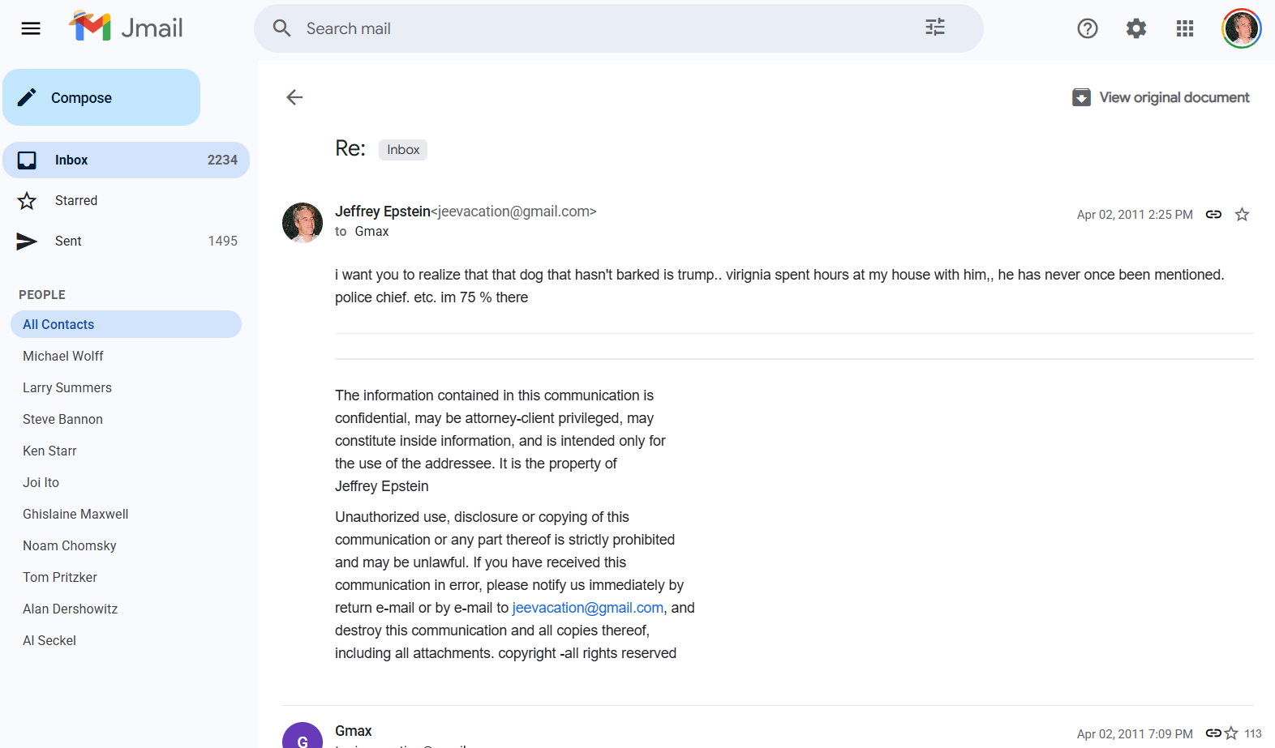Screen dimensions: 1275x748
Task: Click the search options filter icon
Action: 934,28
